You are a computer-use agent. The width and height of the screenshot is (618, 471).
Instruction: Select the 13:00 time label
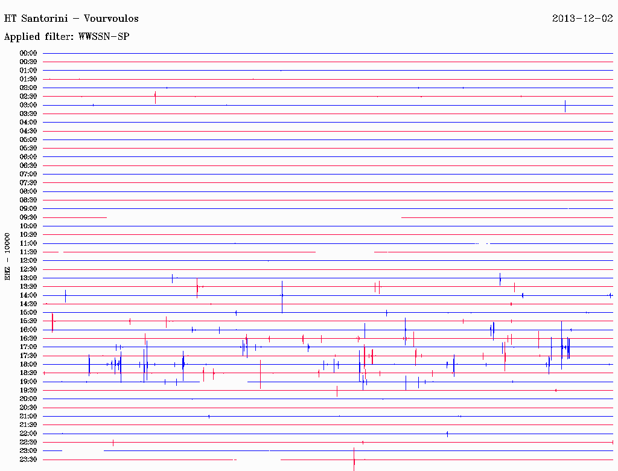point(28,278)
